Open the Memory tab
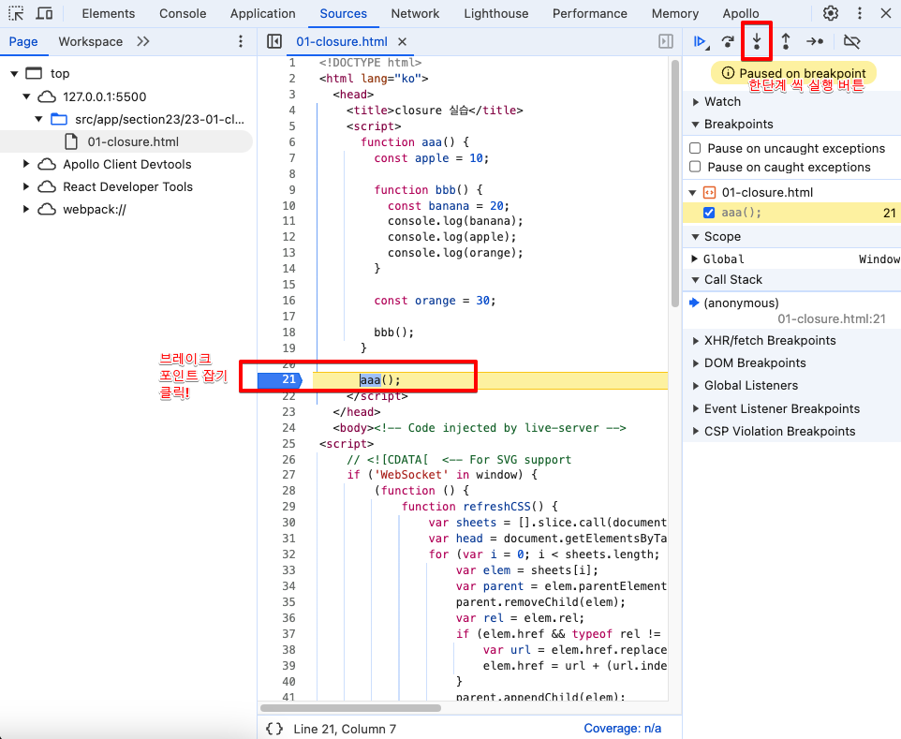901x739 pixels. coord(674,13)
